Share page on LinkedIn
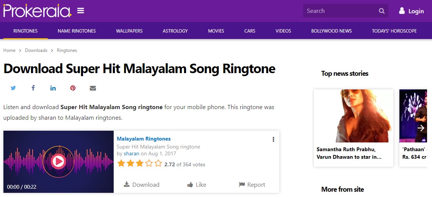The image size is (432, 197). coord(53,88)
